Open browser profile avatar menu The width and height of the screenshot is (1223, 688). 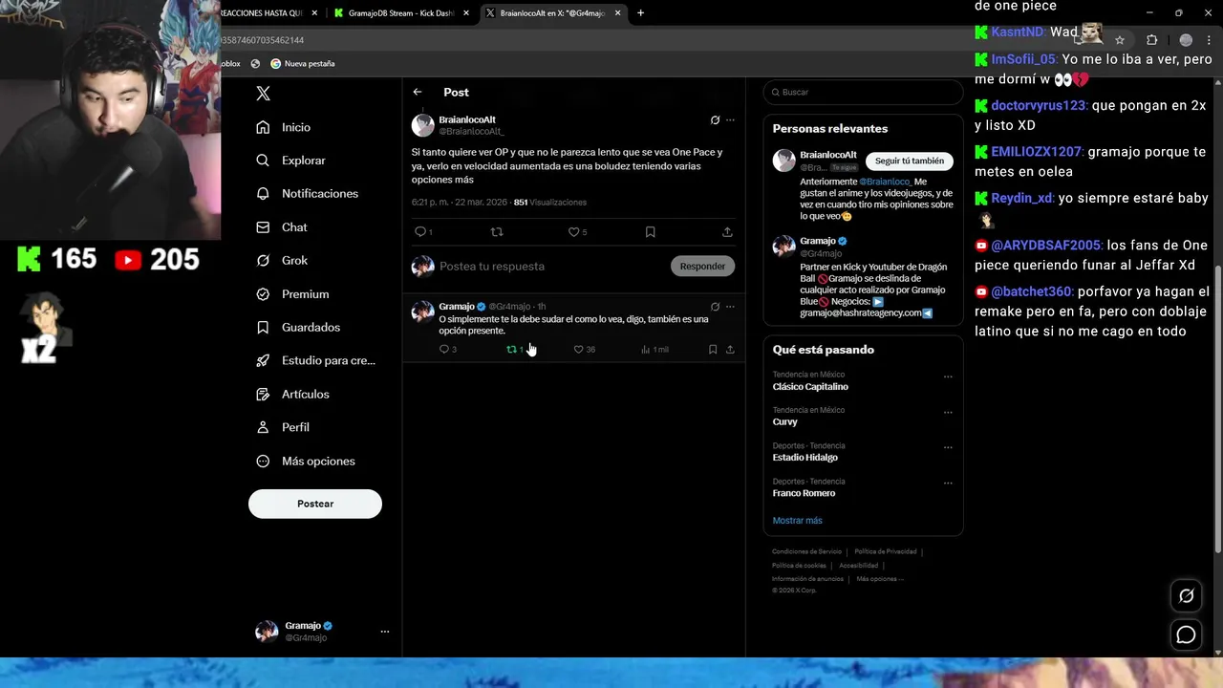pyautogui.click(x=1186, y=40)
